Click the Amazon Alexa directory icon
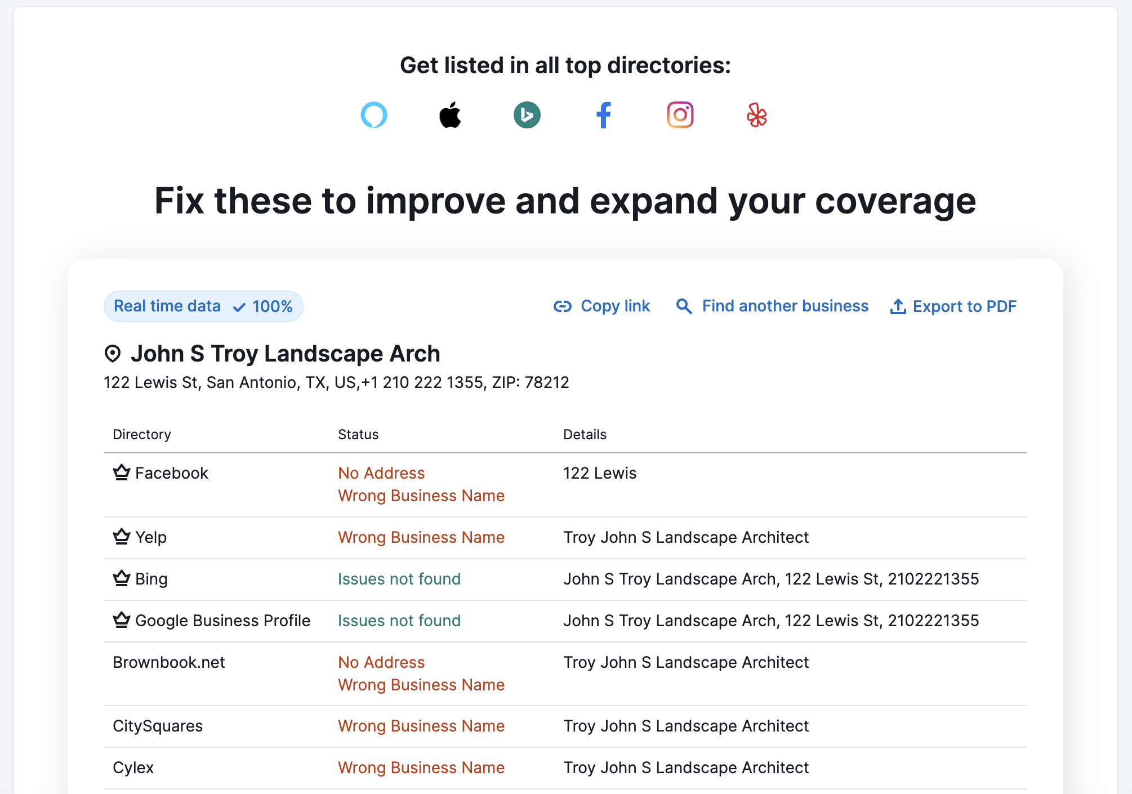Viewport: 1132px width, 794px height. (374, 115)
